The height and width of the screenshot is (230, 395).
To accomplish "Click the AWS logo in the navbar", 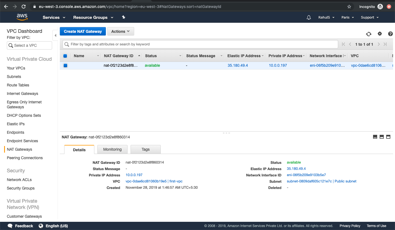I will point(22,17).
